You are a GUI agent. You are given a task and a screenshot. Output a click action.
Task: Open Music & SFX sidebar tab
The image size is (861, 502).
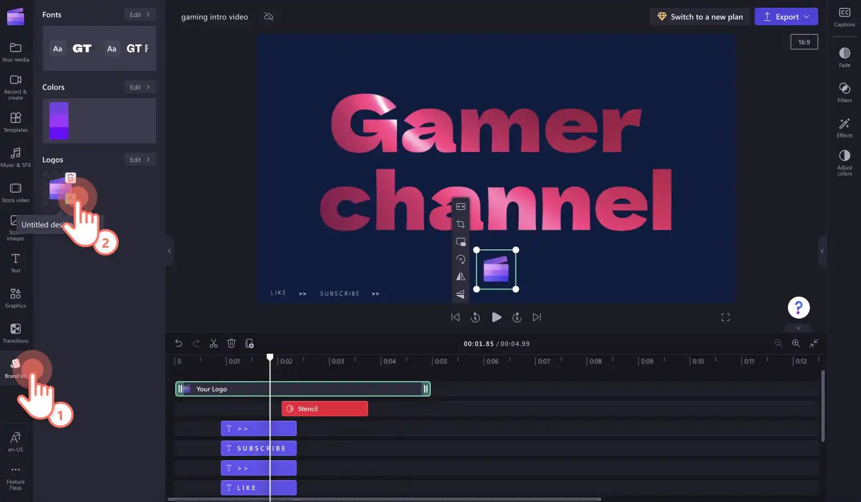(16, 157)
